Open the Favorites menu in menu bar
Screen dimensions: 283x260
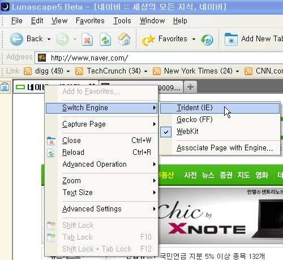[x=90, y=20]
